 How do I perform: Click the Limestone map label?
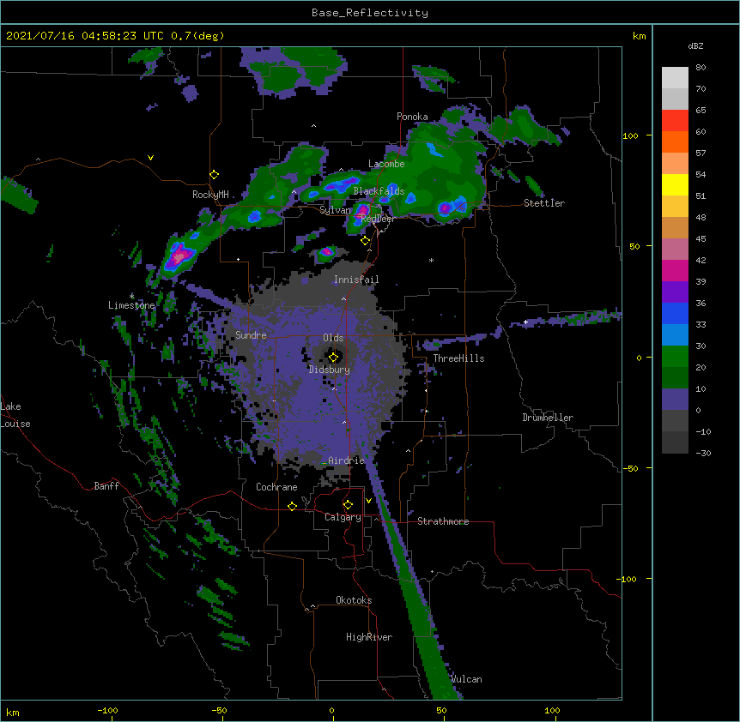click(131, 305)
